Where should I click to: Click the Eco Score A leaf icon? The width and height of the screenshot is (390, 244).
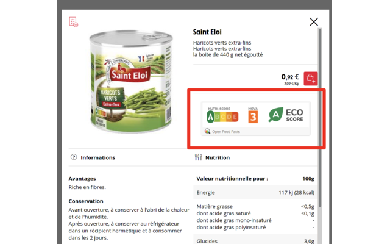point(276,115)
